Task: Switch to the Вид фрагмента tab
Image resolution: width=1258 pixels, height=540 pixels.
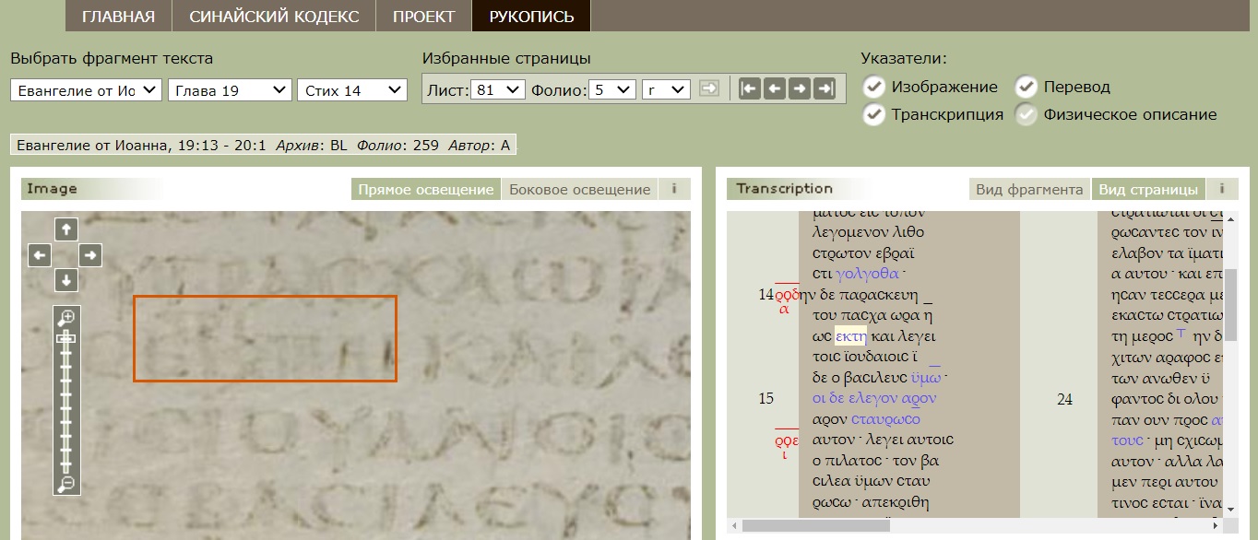Action: tap(1029, 189)
